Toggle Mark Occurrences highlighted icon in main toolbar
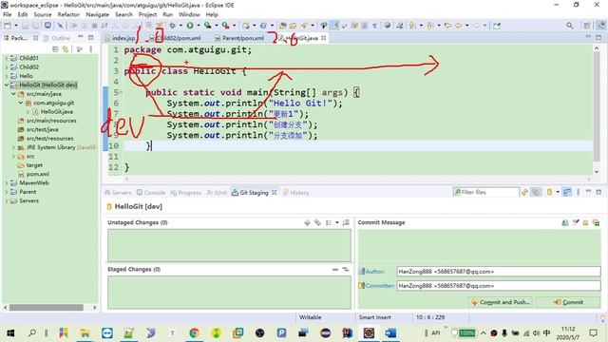Screen dimensions: 608x342 coord(334,26)
